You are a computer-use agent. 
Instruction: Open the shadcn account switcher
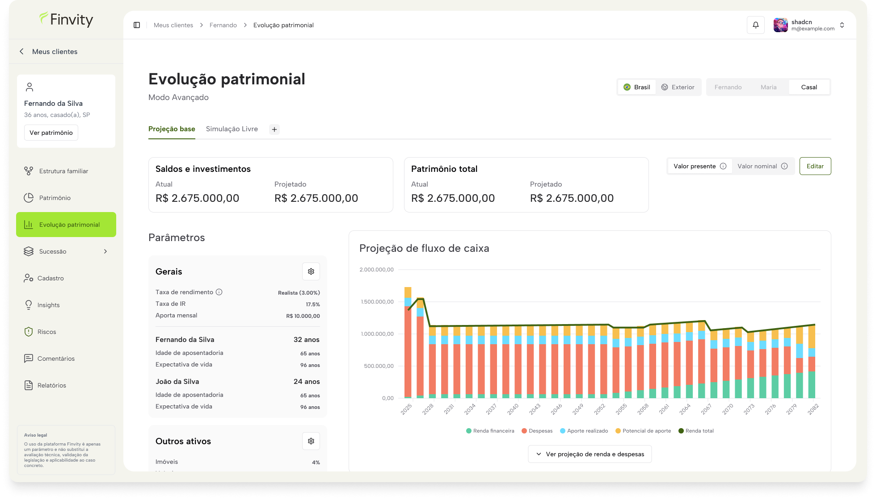(x=810, y=25)
